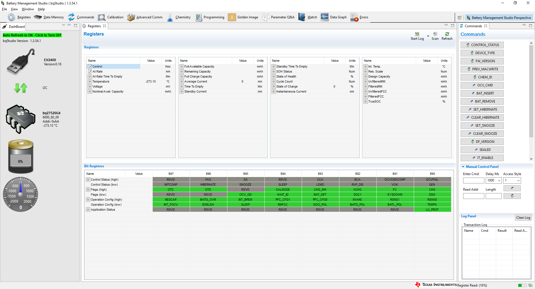Toggle the Average Current checkbox

(x=182, y=81)
